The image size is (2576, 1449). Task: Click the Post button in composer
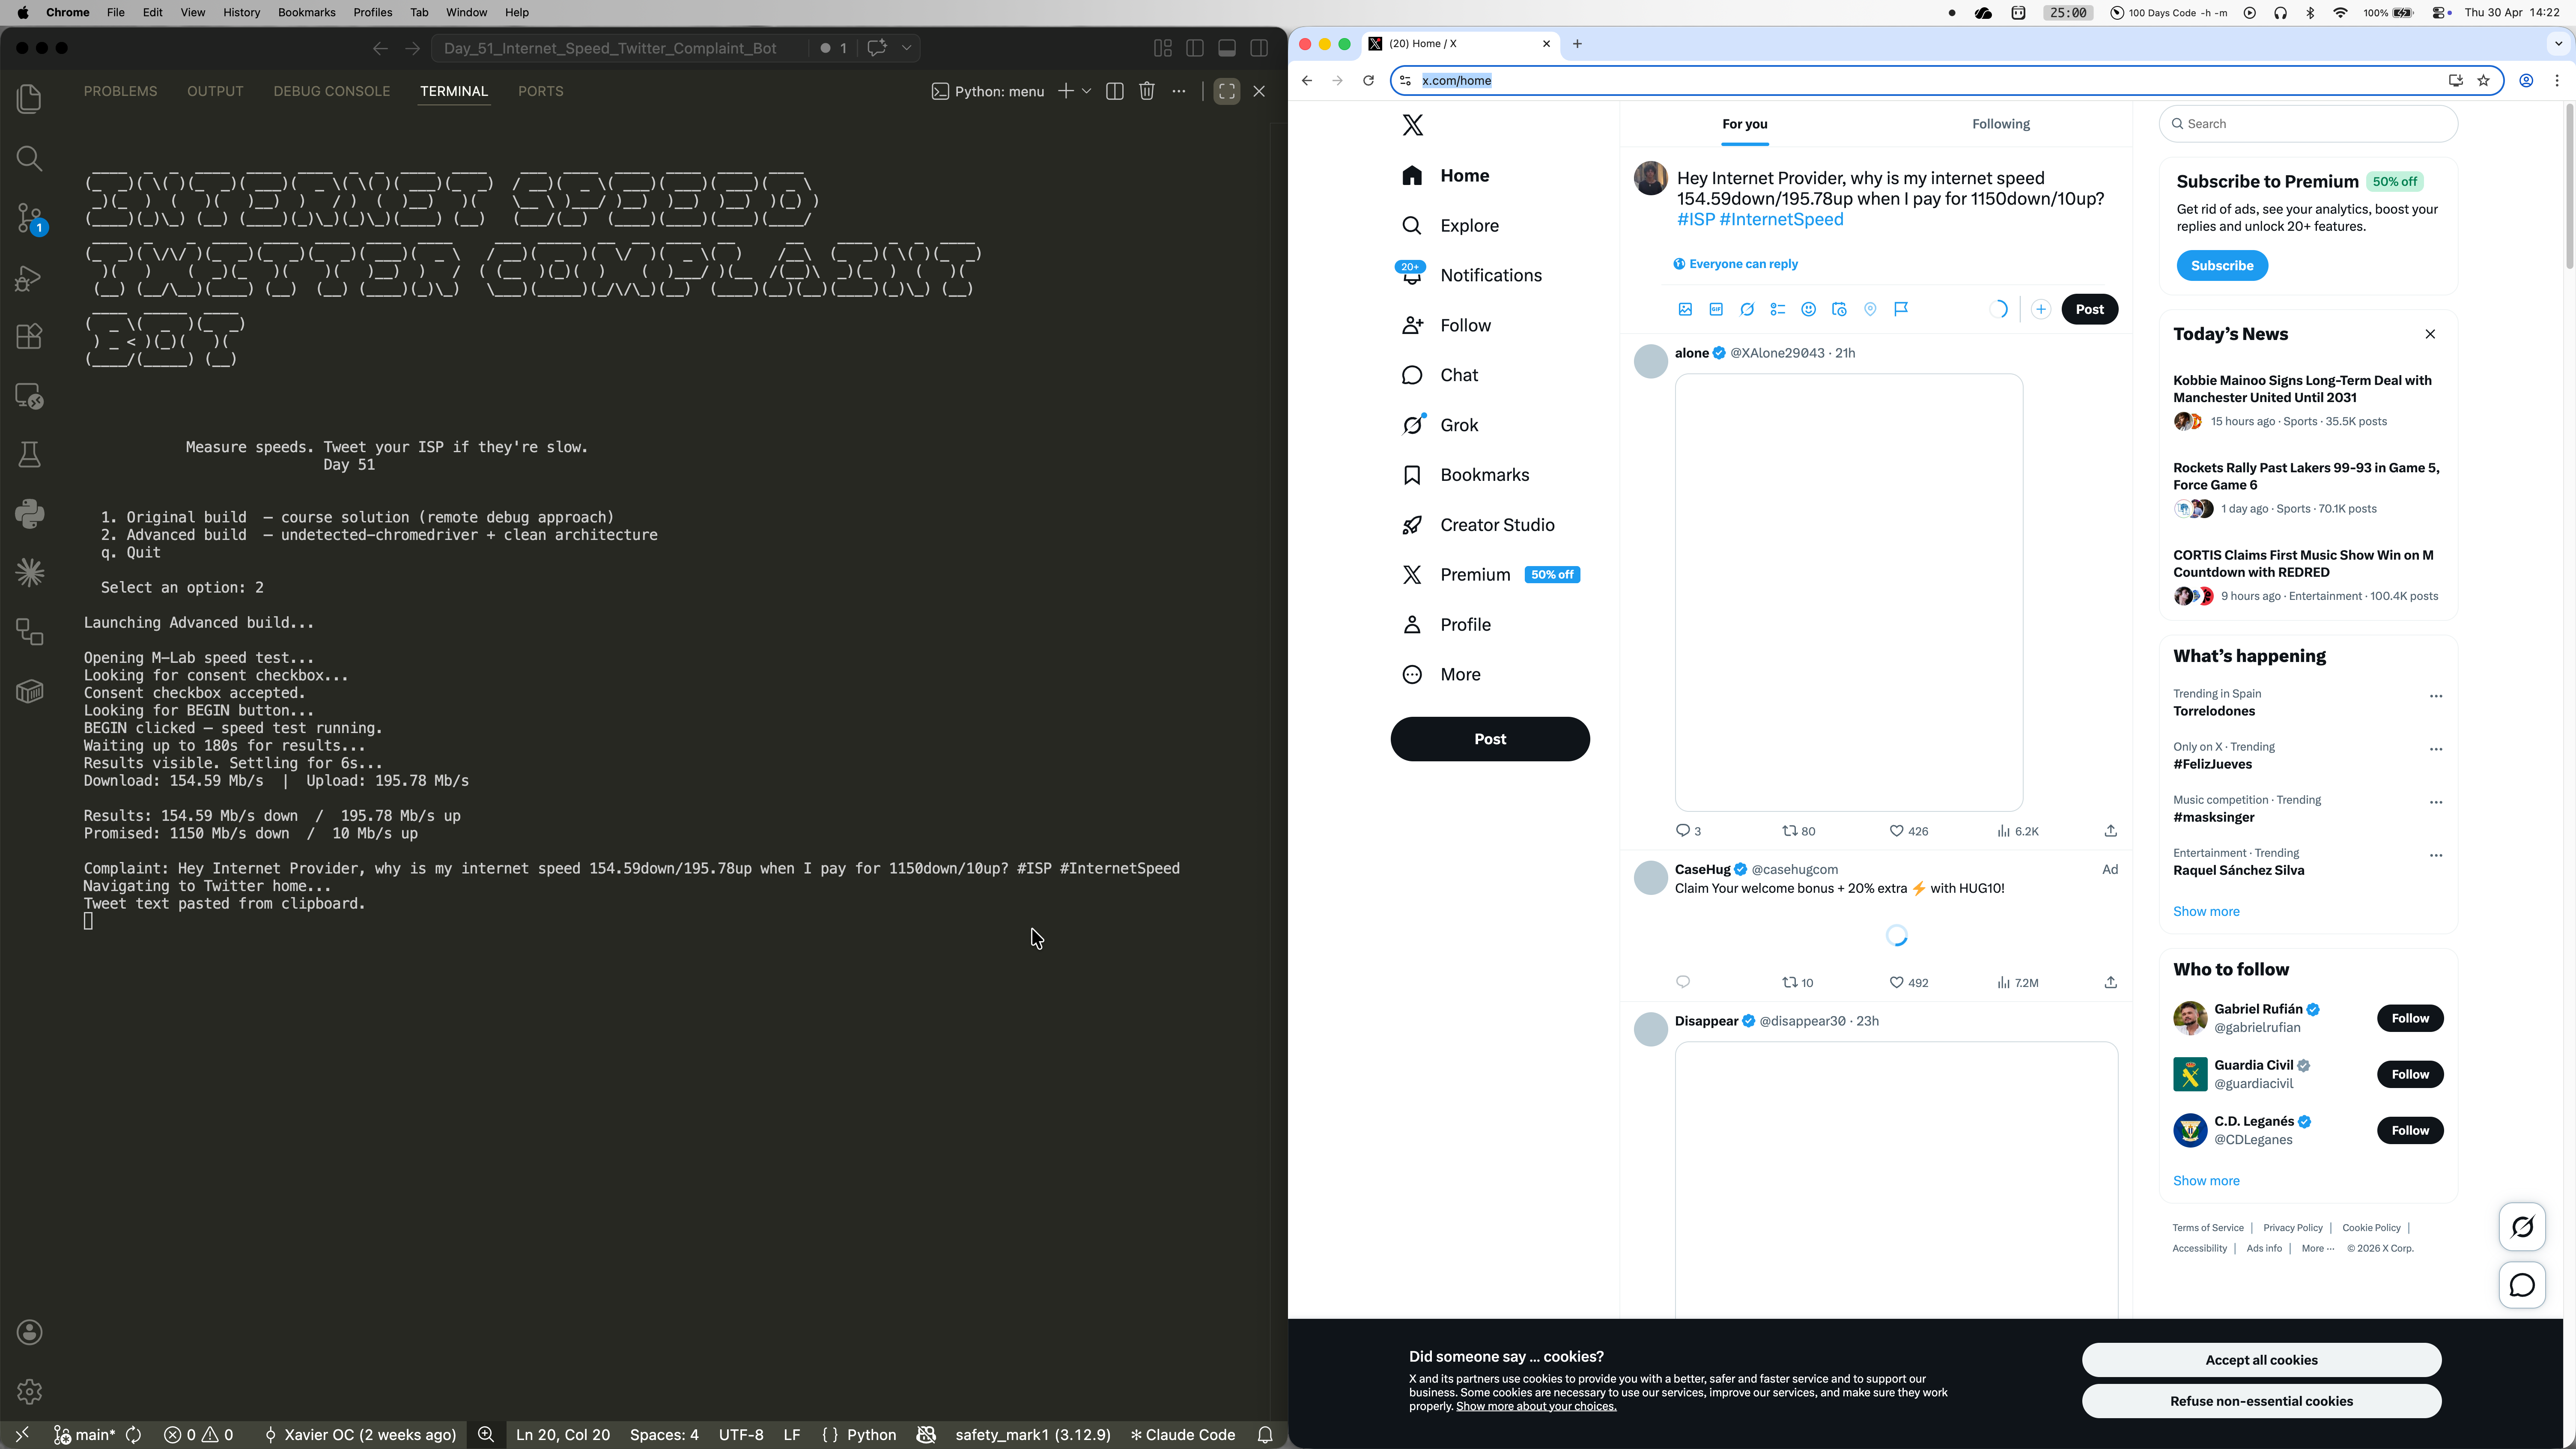2089,309
